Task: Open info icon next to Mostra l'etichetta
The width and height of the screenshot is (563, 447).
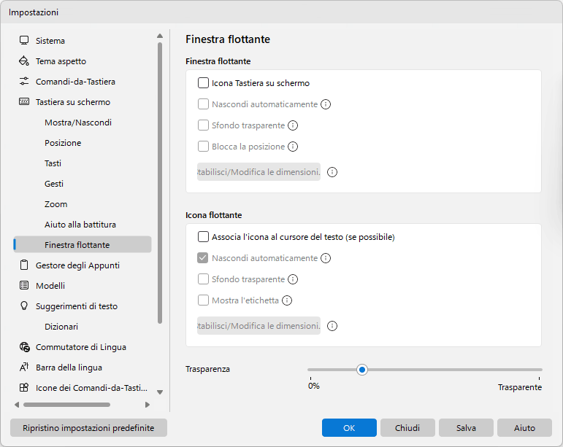Action: coord(287,300)
